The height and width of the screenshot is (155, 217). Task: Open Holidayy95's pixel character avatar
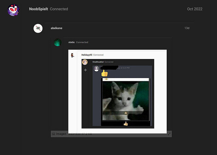coord(72,55)
